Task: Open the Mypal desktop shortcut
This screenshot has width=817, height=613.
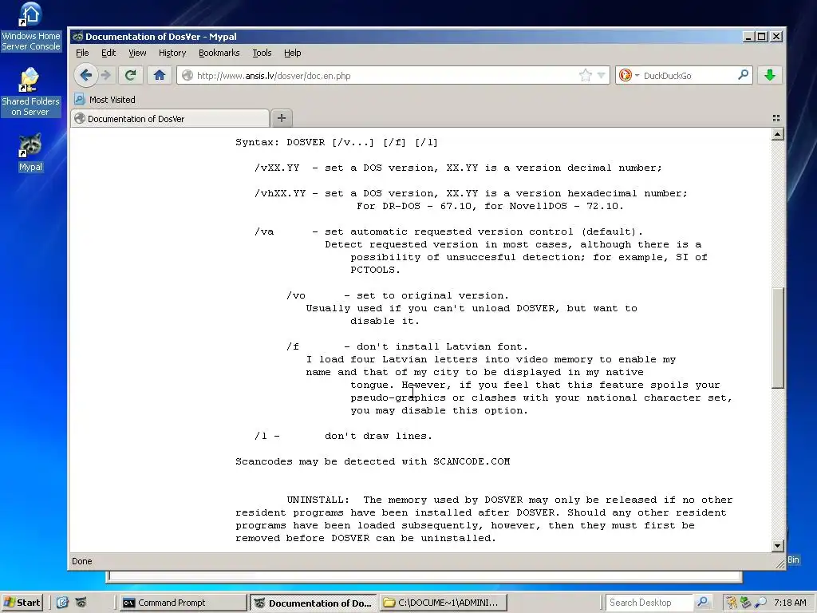Action: [x=31, y=152]
